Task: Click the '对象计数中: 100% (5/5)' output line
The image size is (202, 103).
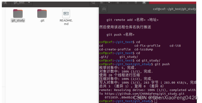Action: (126, 72)
